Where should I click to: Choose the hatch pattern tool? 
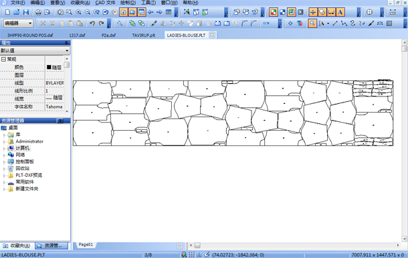click(x=389, y=23)
